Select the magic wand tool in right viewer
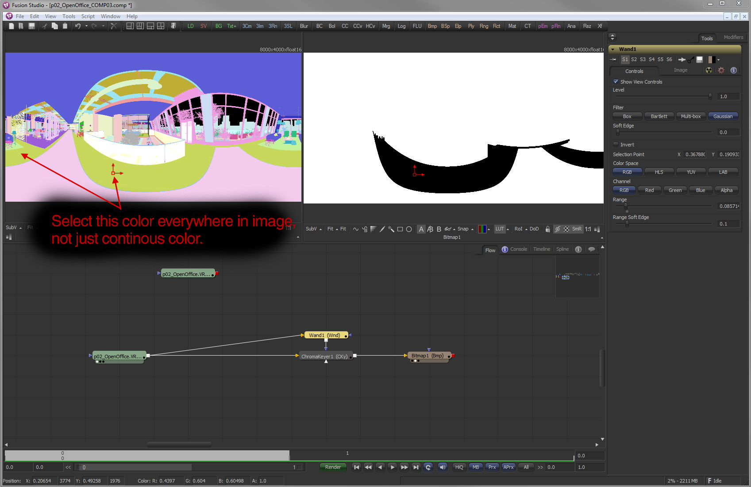 (391, 229)
